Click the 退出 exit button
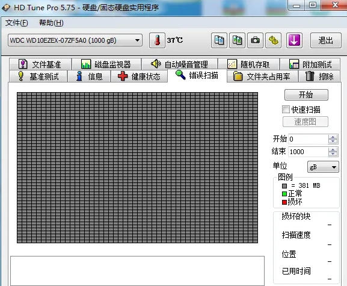This screenshot has height=286, width=347. pos(325,40)
